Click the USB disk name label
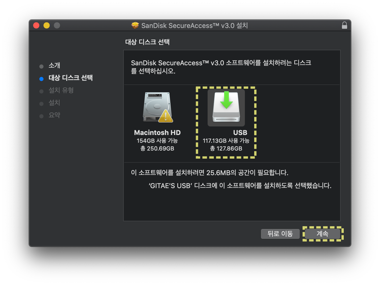The height and width of the screenshot is (285, 380). point(240,133)
